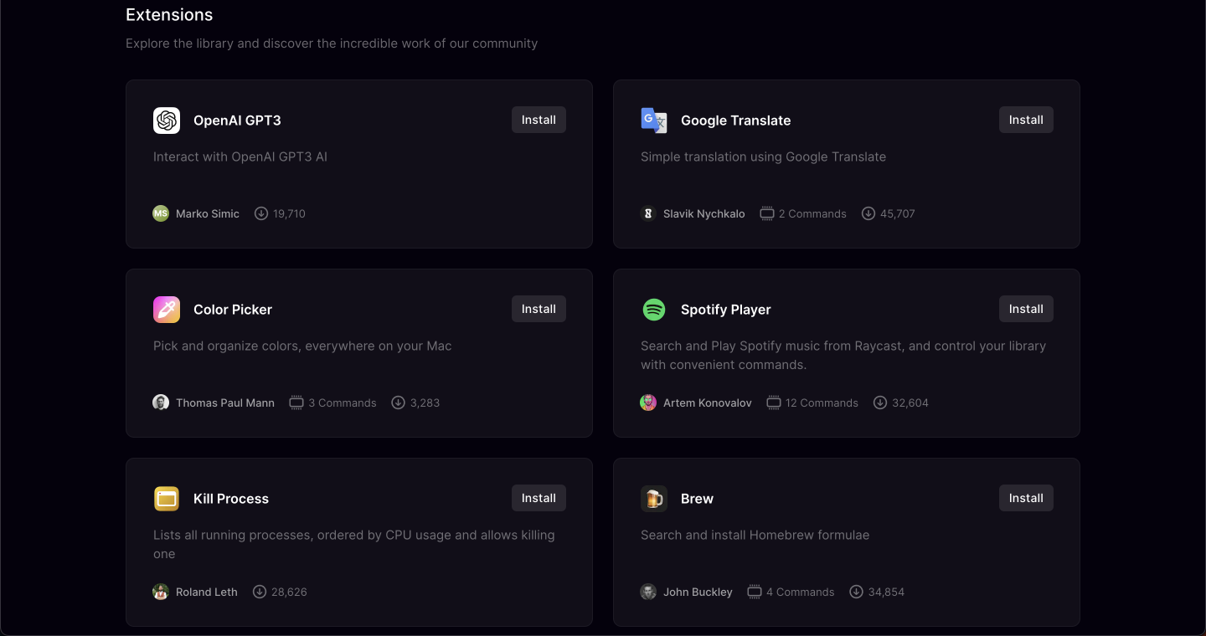Click the Brew beer mug icon
Screen dimensions: 1206x636
[x=654, y=498]
